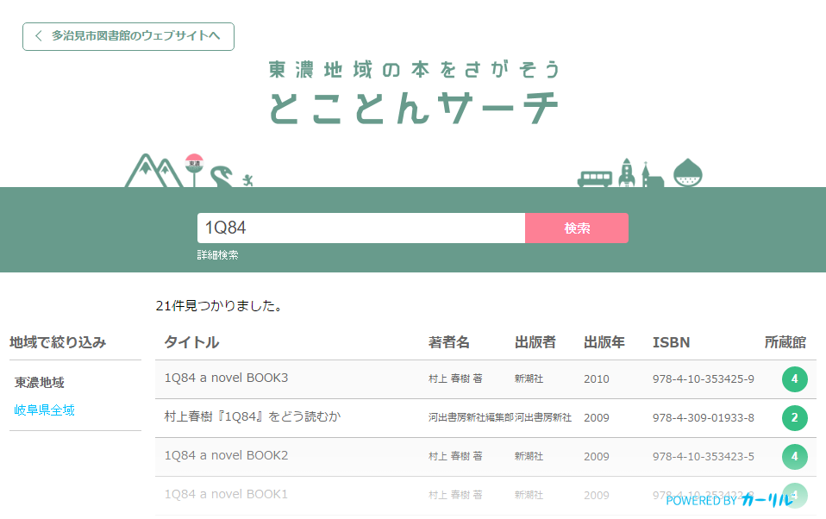Click the 著者名 column header

(x=449, y=342)
